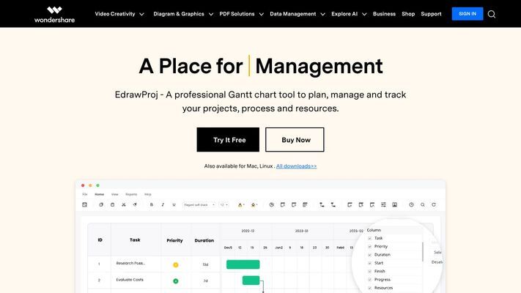521x293 pixels.
Task: Click the image export icon in toolbar
Action: pos(395,204)
